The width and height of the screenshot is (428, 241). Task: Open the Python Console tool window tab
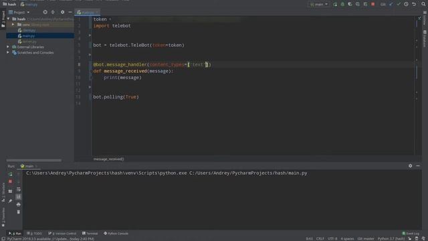(116, 234)
